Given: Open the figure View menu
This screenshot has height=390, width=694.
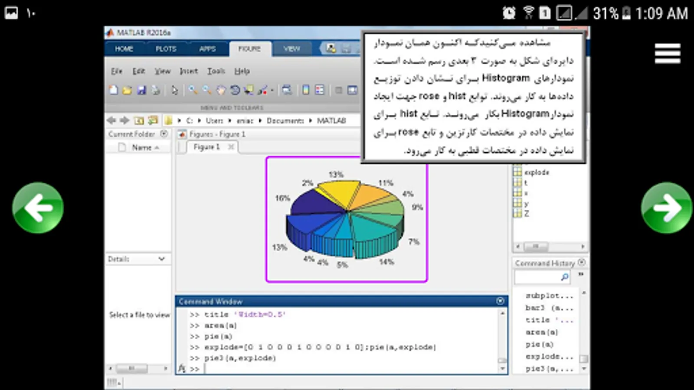Looking at the screenshot, I should point(163,71).
